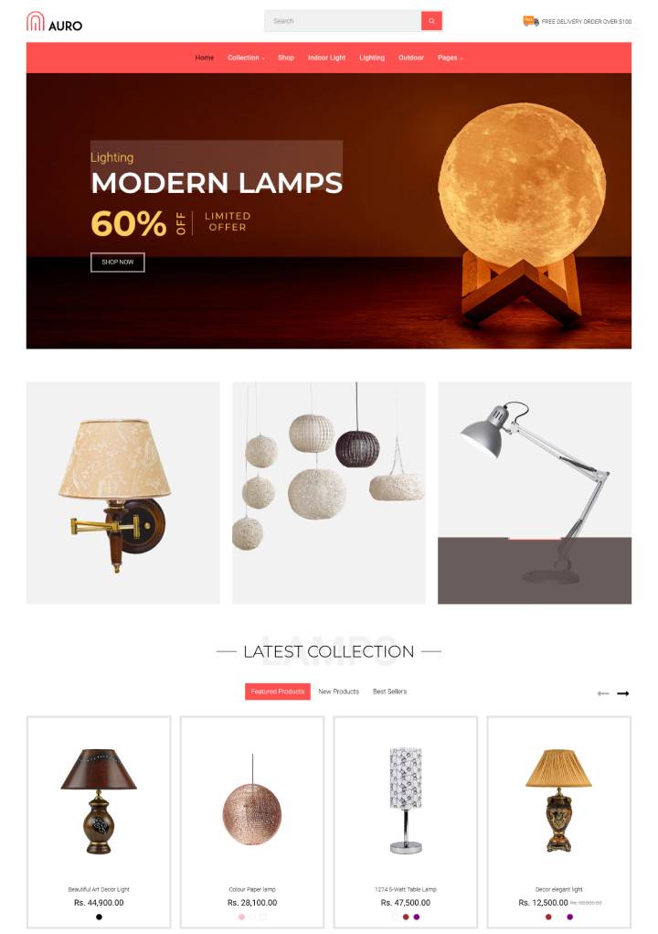Go to next products with right arrow
658x934 pixels.
click(623, 693)
